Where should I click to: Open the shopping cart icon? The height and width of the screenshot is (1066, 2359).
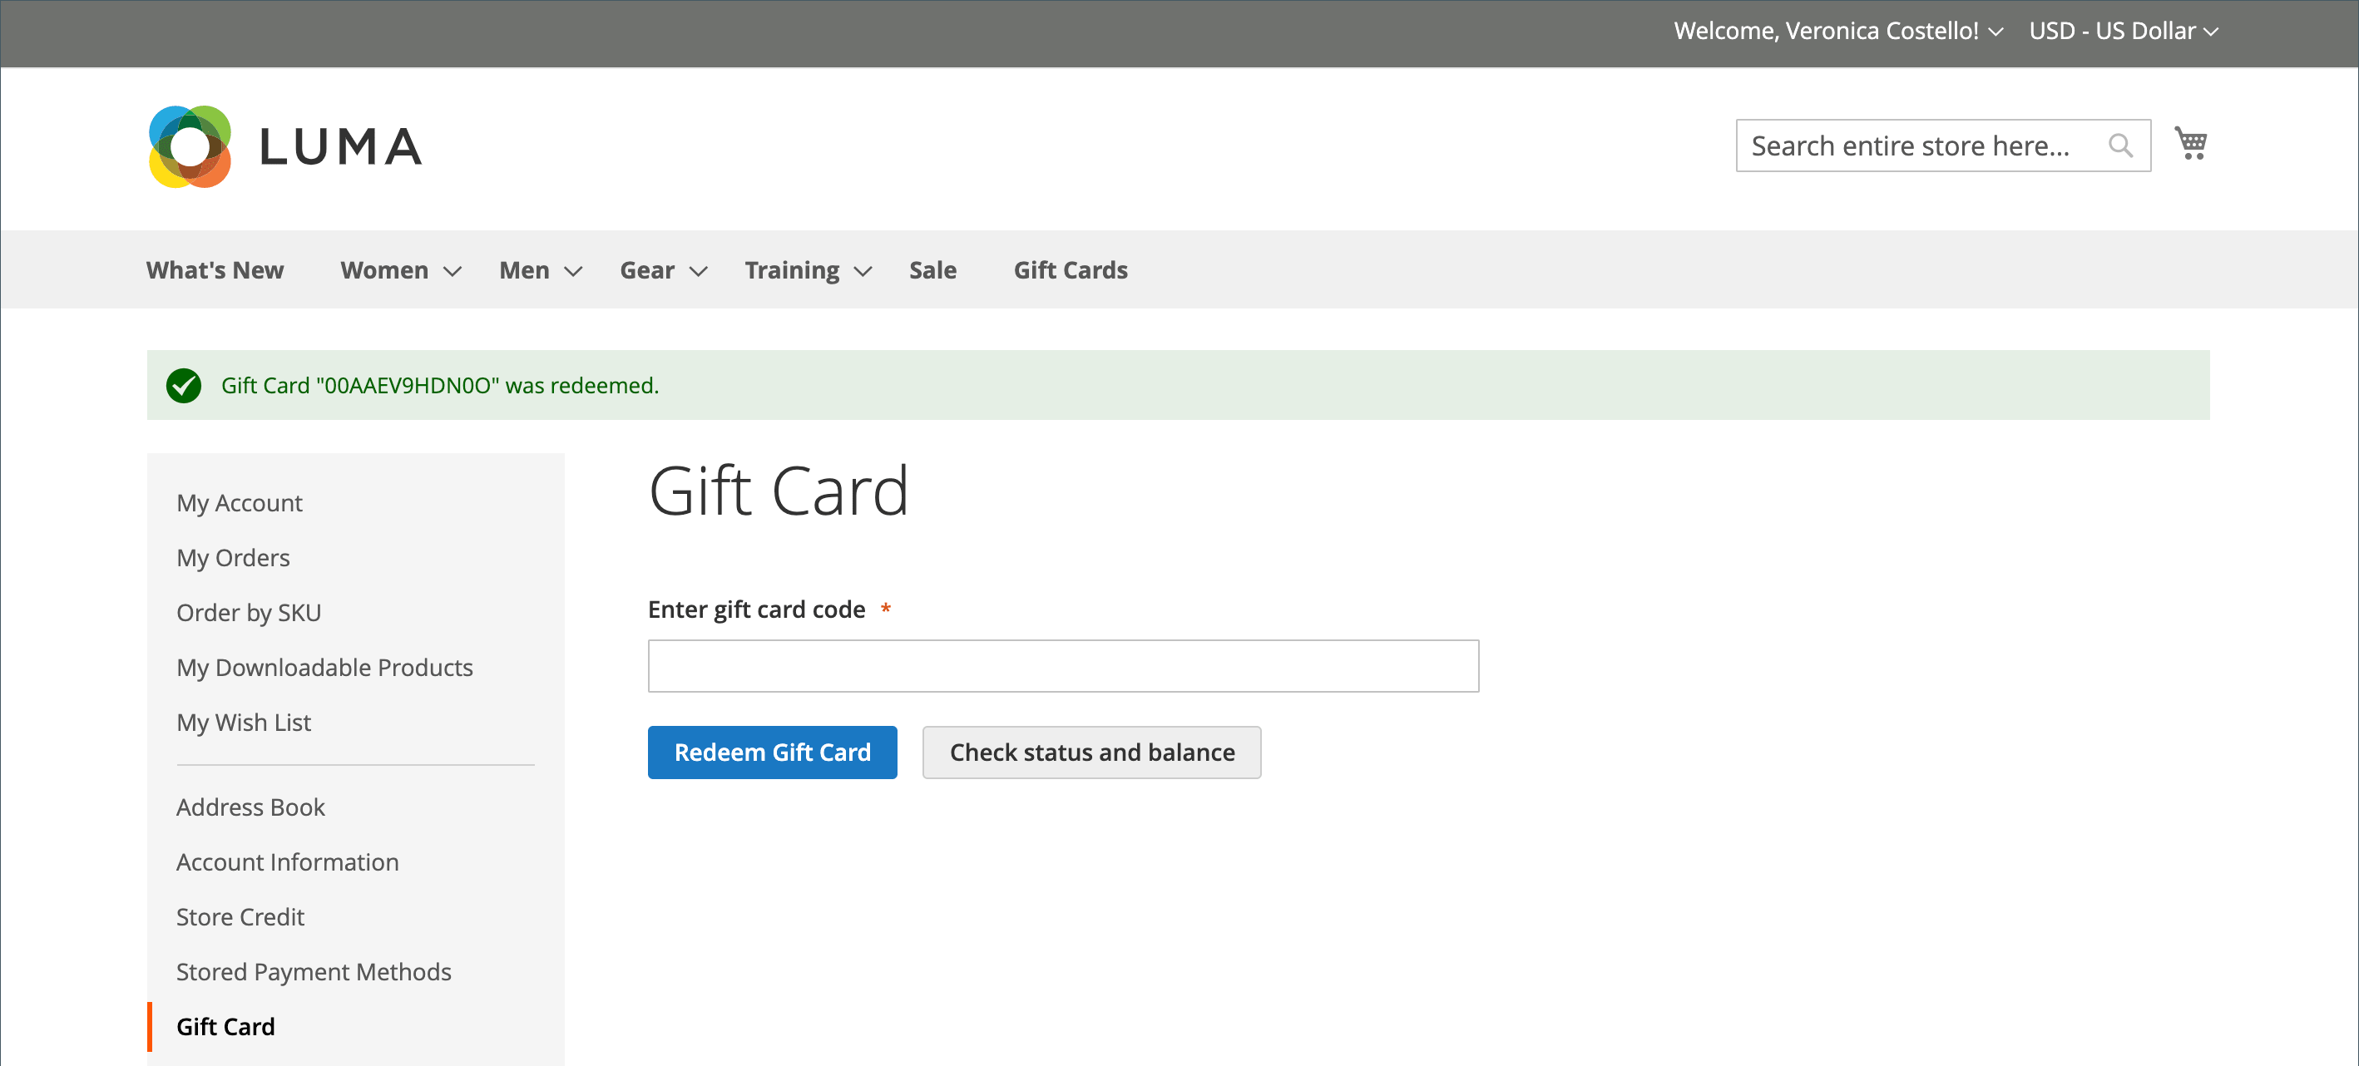click(x=2190, y=144)
